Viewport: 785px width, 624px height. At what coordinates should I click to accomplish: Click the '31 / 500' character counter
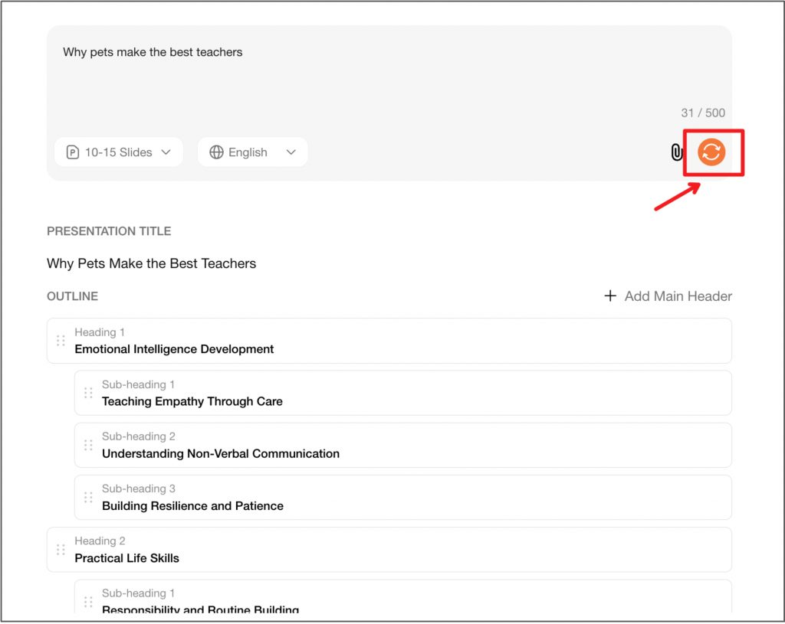point(703,113)
